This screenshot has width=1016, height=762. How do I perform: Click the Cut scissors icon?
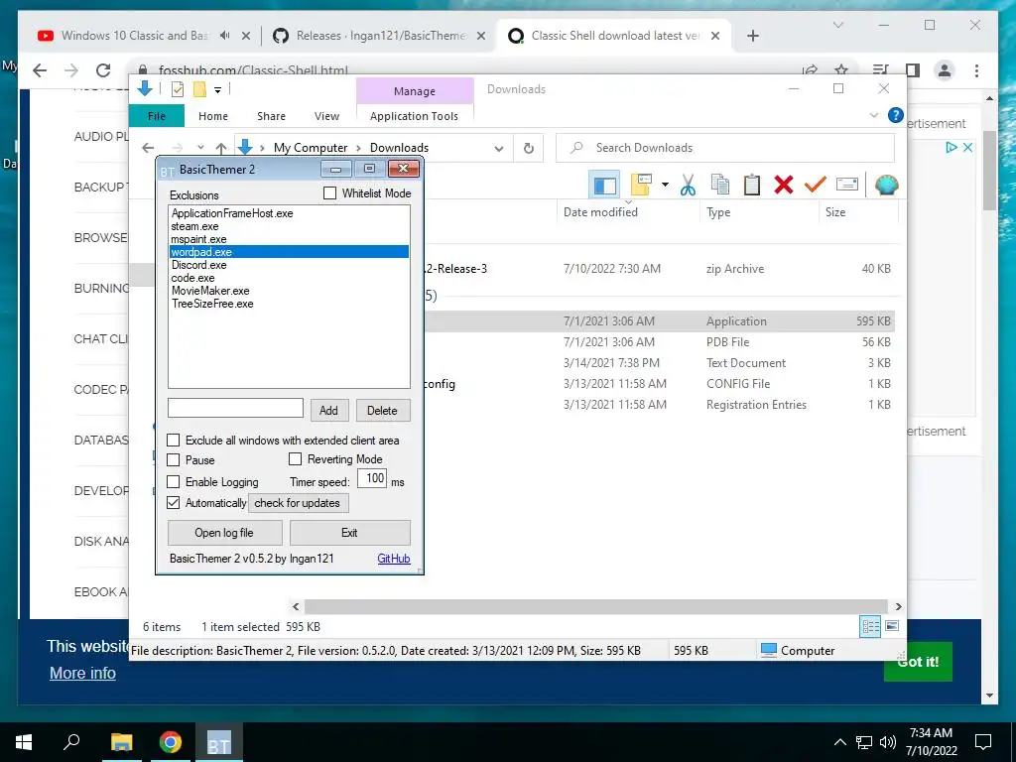[689, 186]
